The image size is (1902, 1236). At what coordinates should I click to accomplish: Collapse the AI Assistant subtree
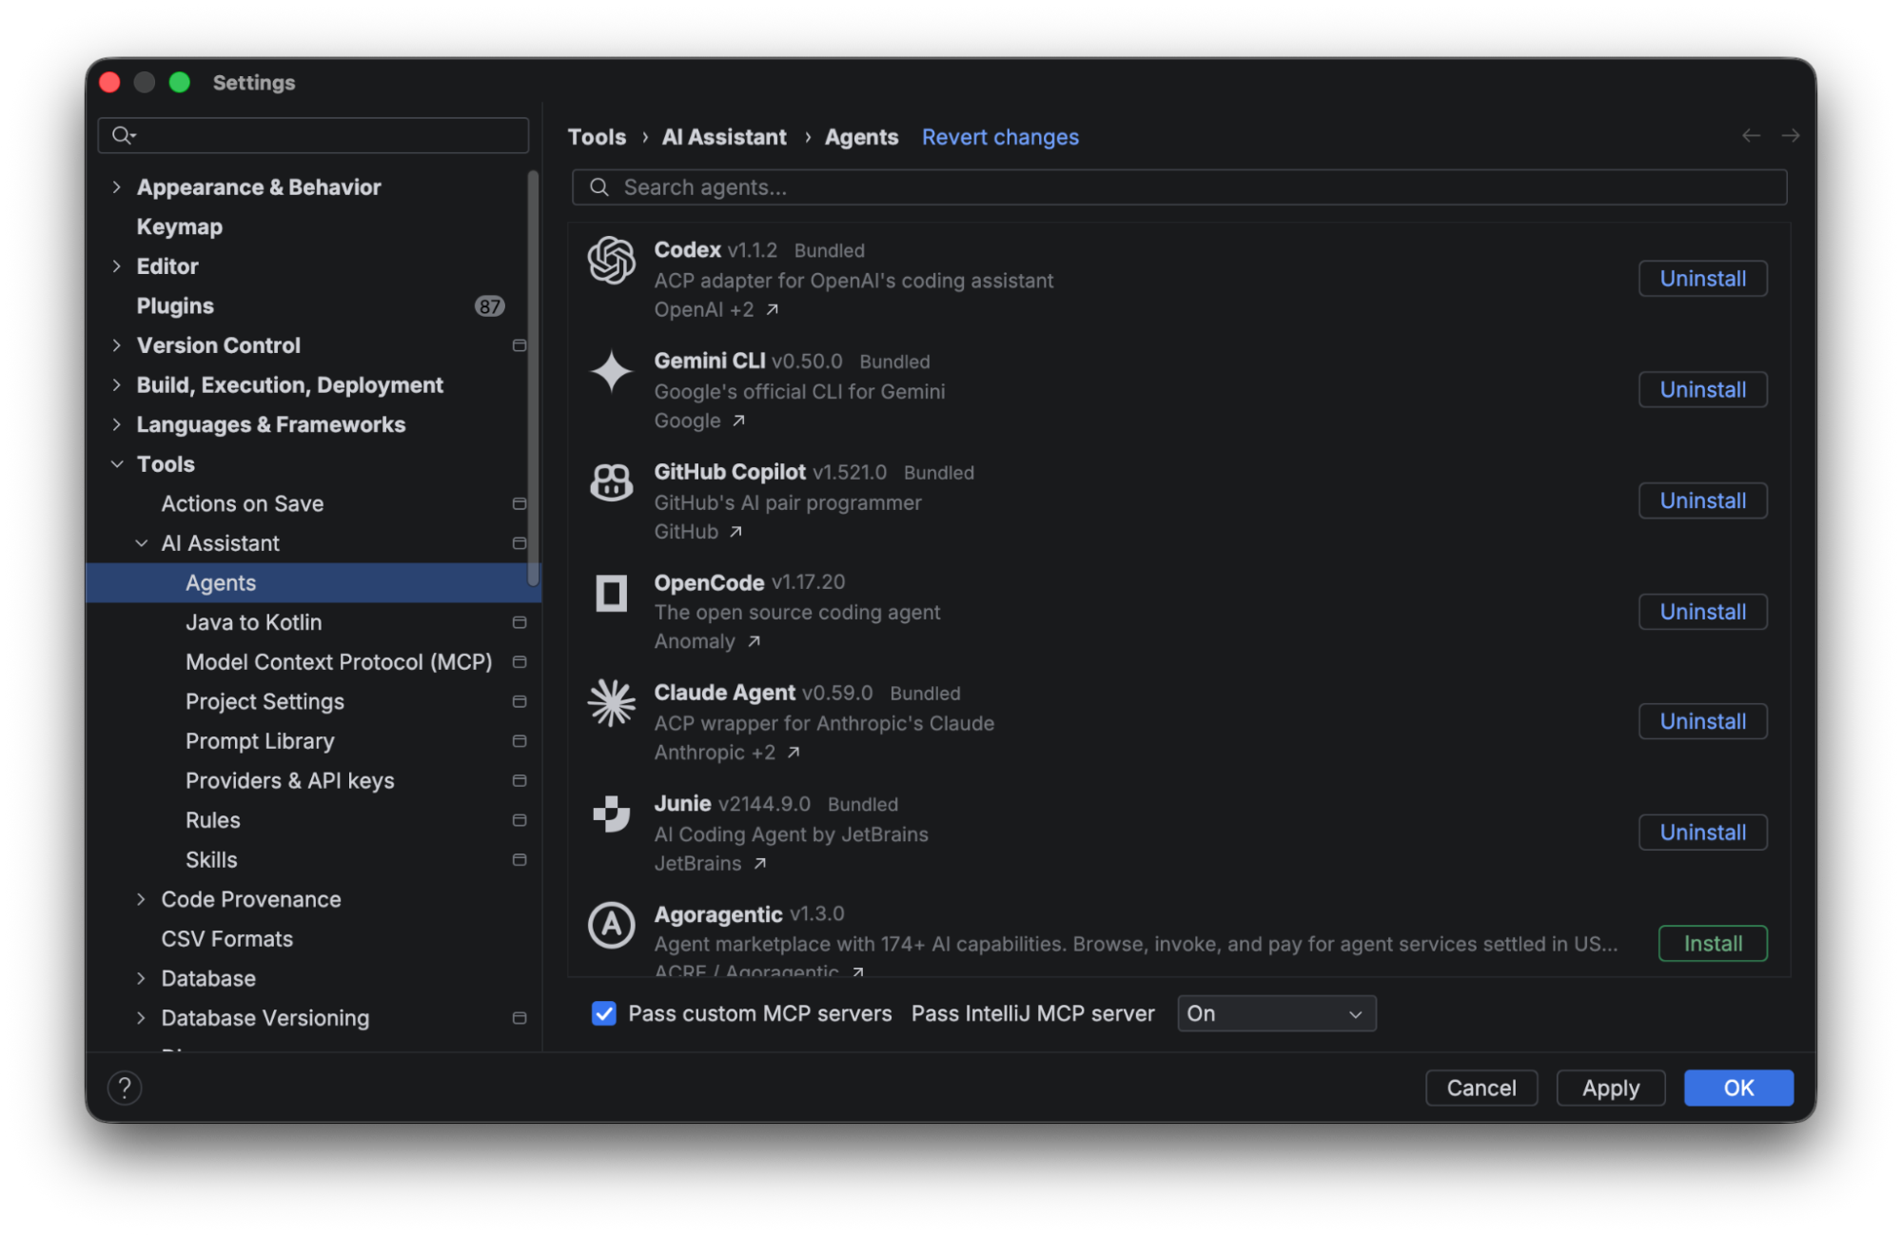tap(141, 543)
